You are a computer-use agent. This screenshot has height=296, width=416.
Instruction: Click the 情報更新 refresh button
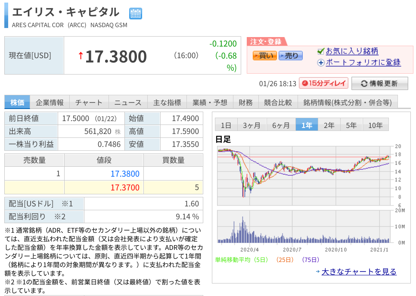point(379,84)
